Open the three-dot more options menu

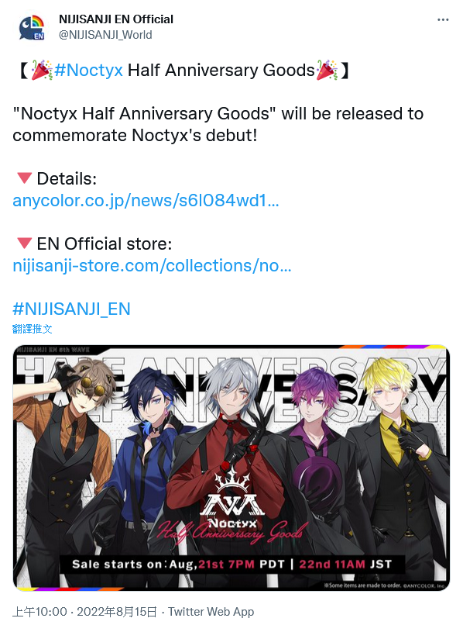tap(443, 19)
